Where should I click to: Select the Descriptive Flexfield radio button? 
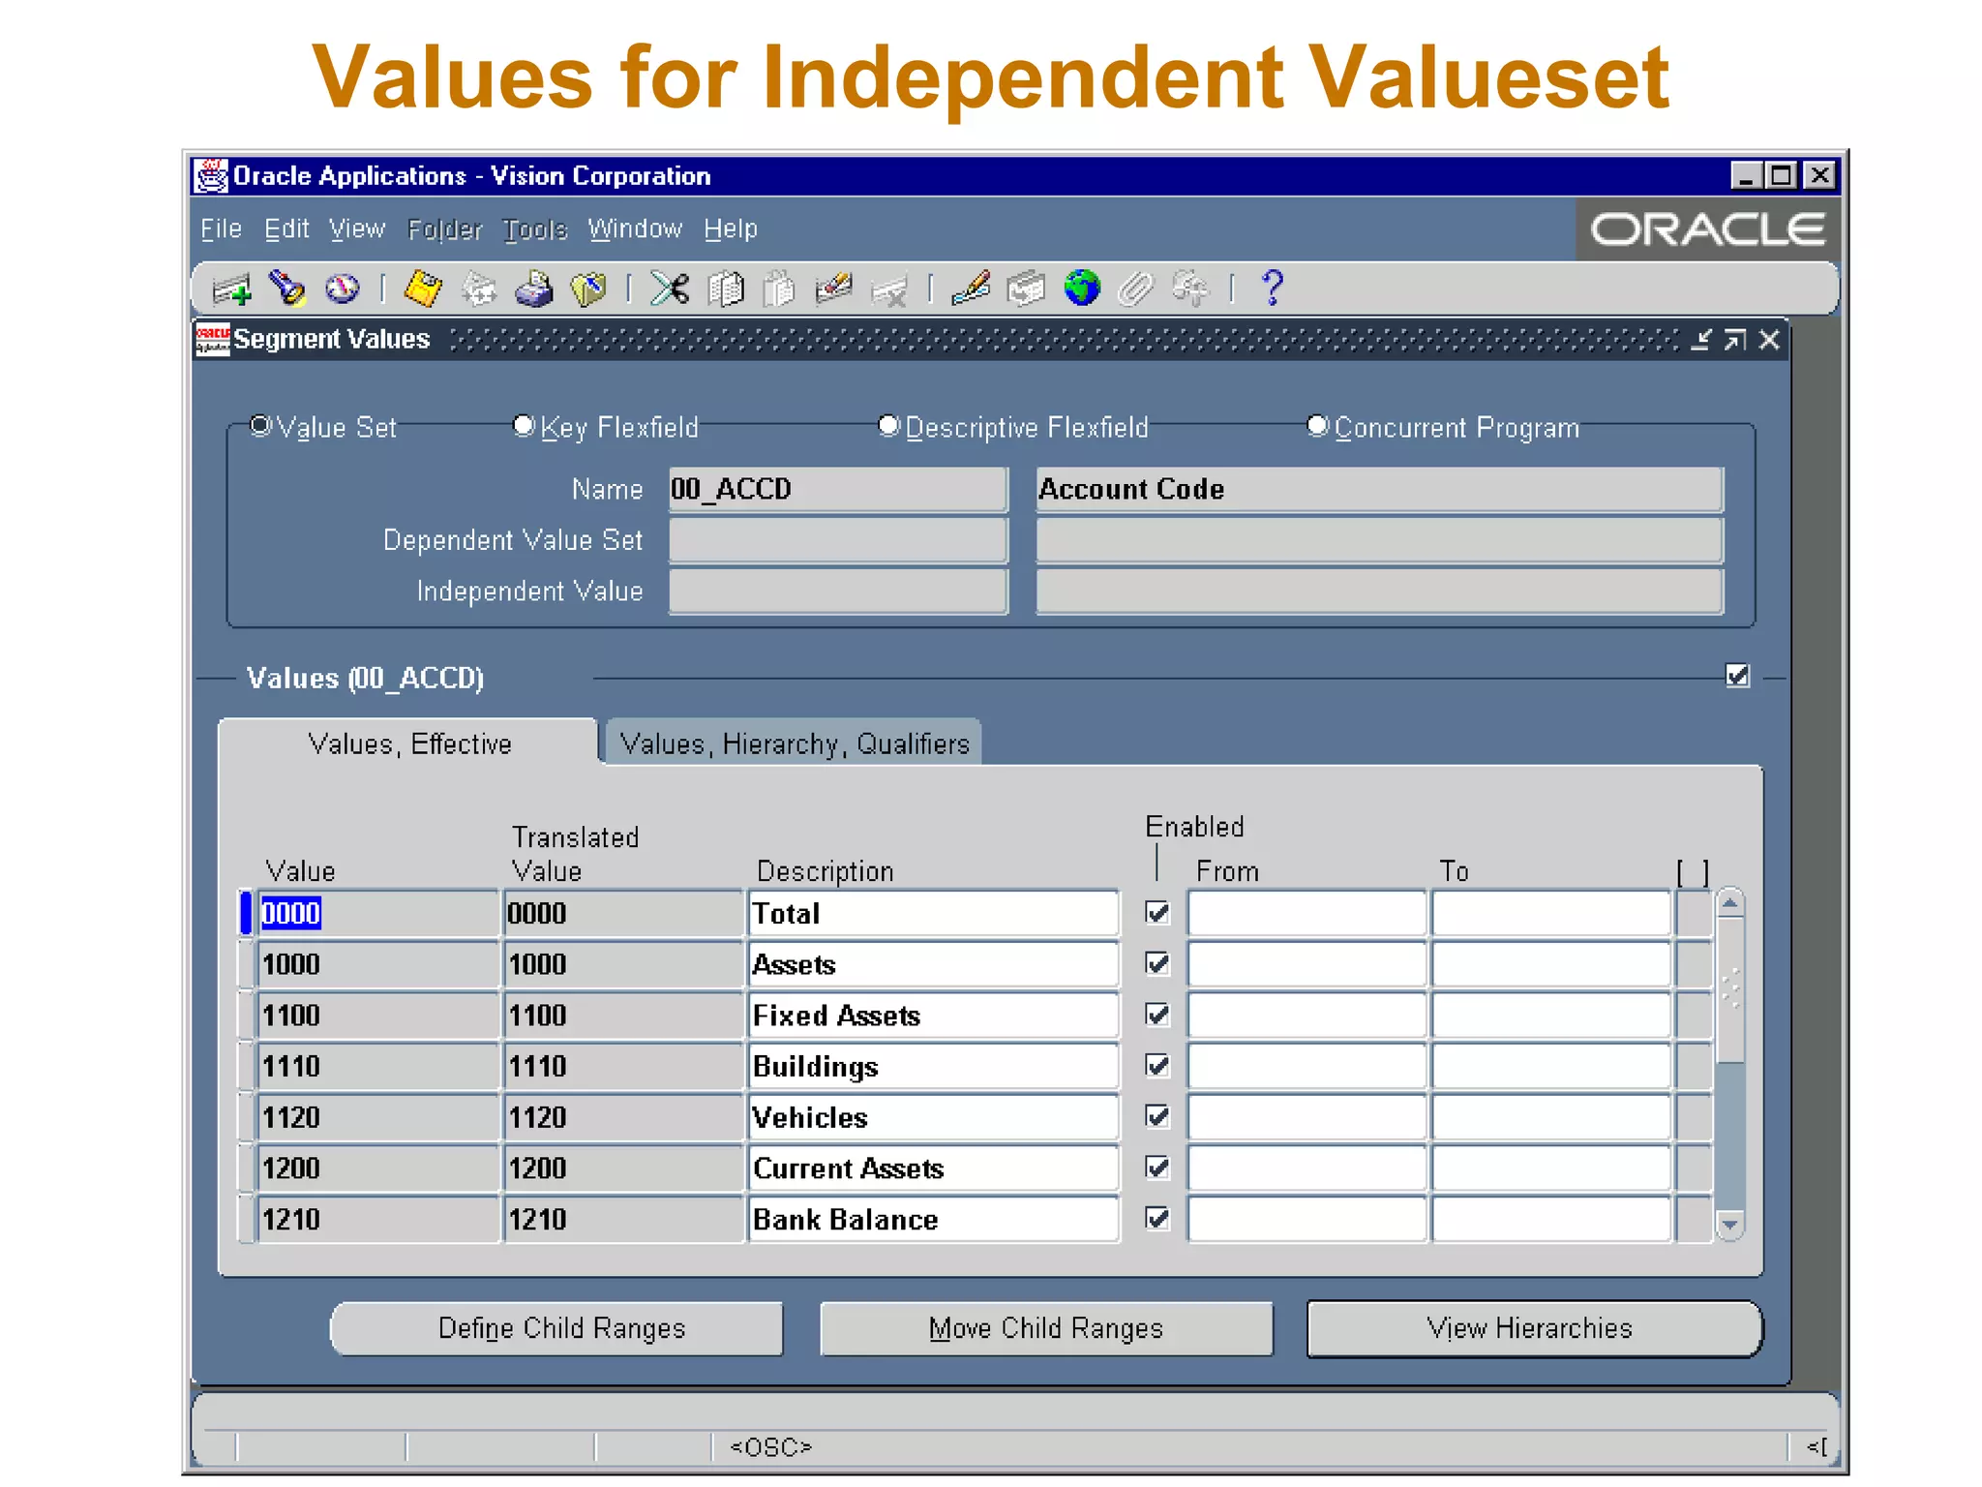coord(888,425)
